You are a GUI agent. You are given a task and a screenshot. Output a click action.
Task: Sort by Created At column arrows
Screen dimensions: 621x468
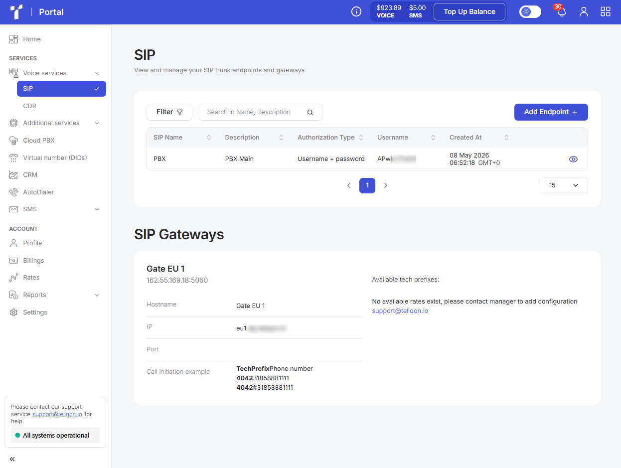pyautogui.click(x=506, y=138)
